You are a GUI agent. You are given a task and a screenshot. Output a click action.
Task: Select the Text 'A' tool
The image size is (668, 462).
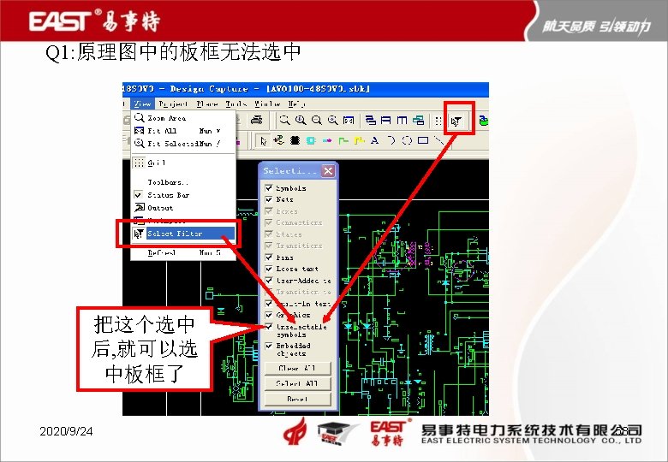point(374,140)
